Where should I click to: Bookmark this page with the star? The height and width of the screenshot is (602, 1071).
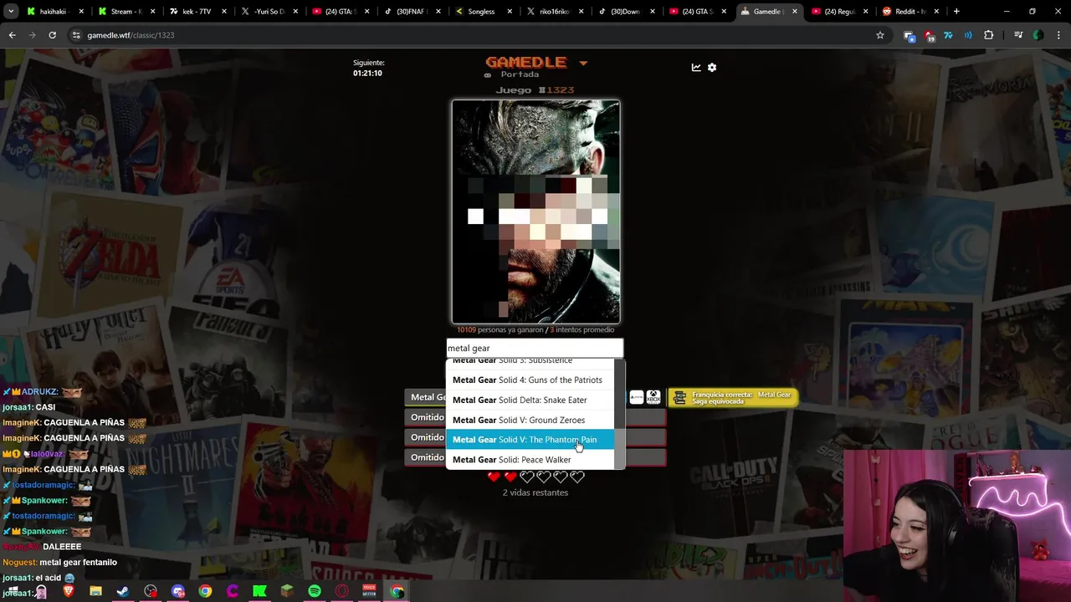880,35
